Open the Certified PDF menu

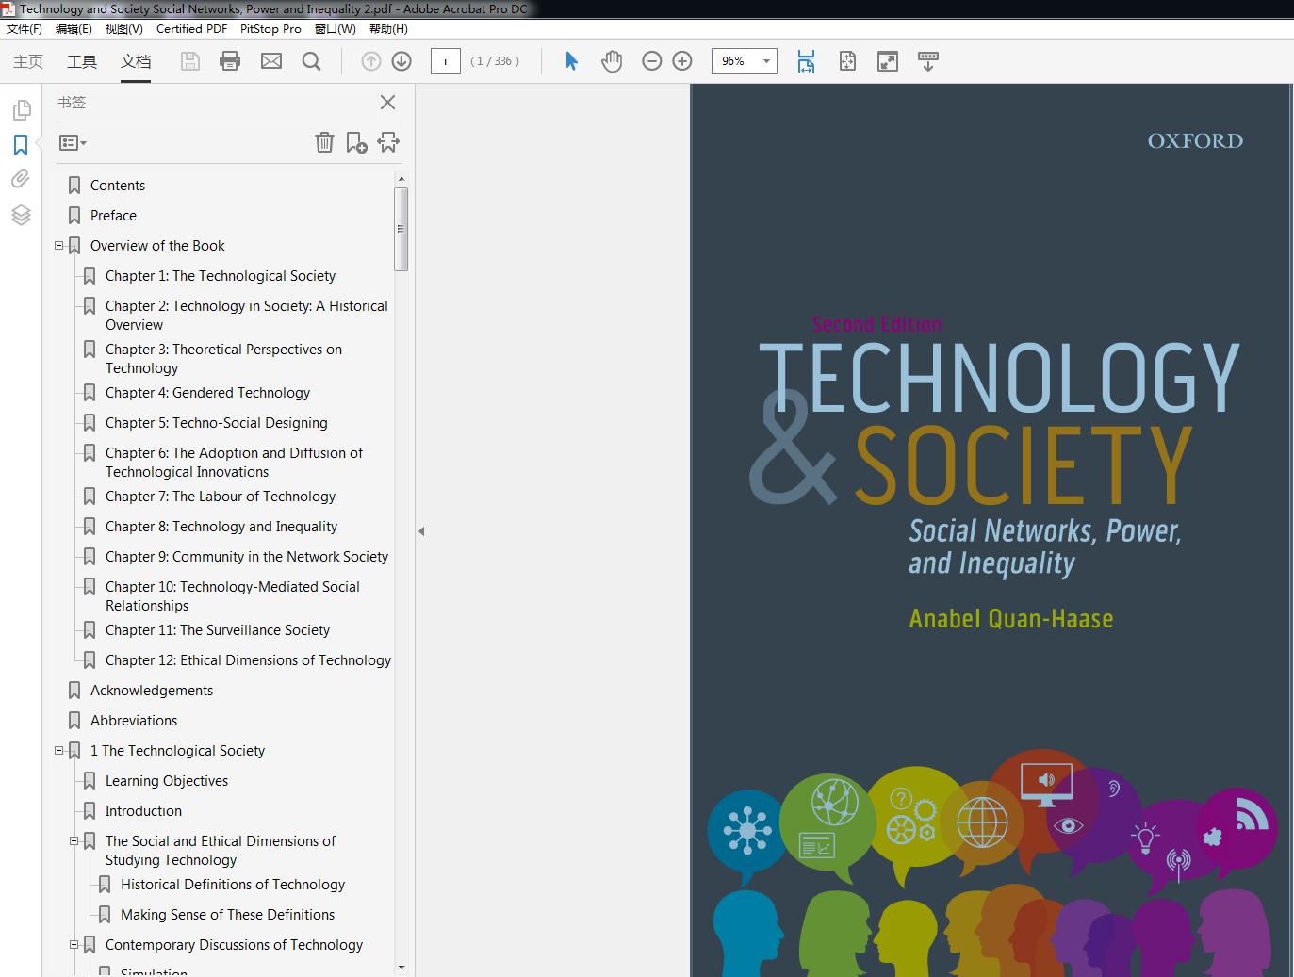pos(191,28)
